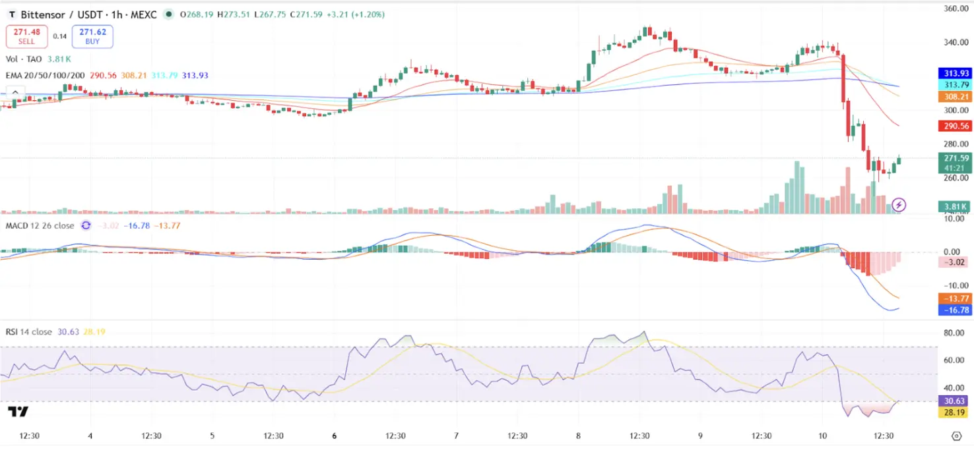Click the 280.00 price scale value
974x452 pixels.
click(x=956, y=144)
